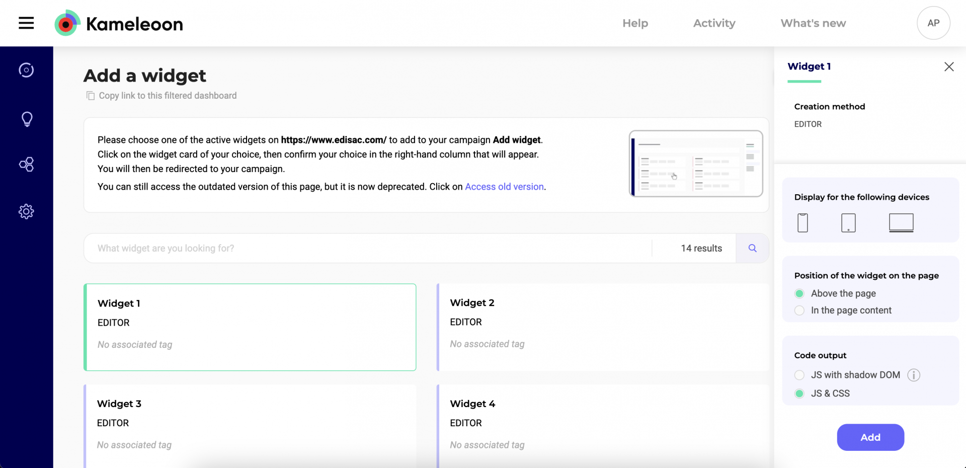Go to the Activity menu item
The width and height of the screenshot is (966, 468).
coord(714,23)
